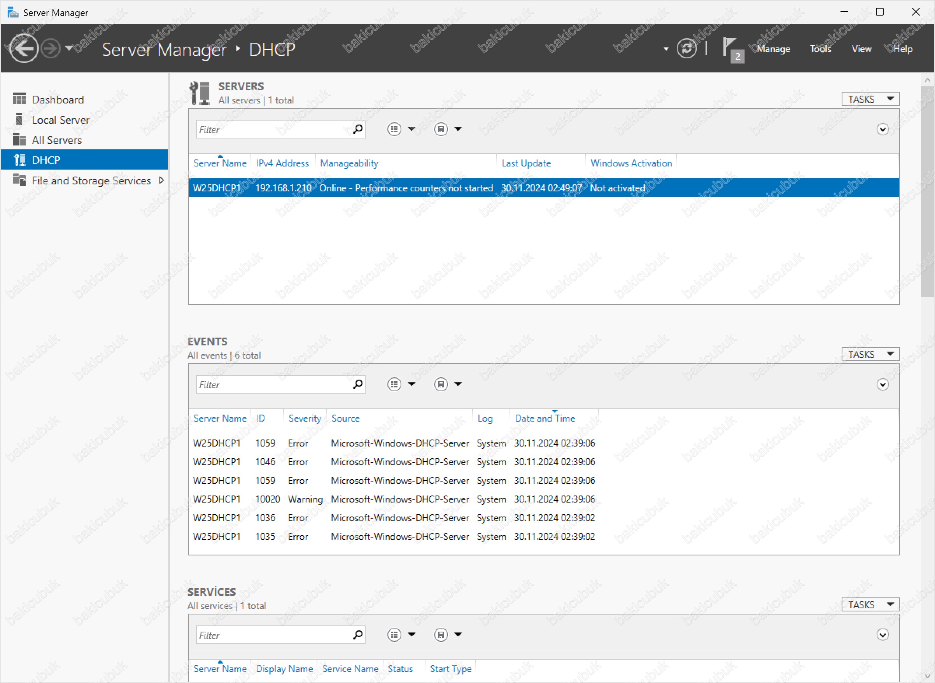This screenshot has width=935, height=683.
Task: Click the Refresh icon in header
Action: pos(686,49)
